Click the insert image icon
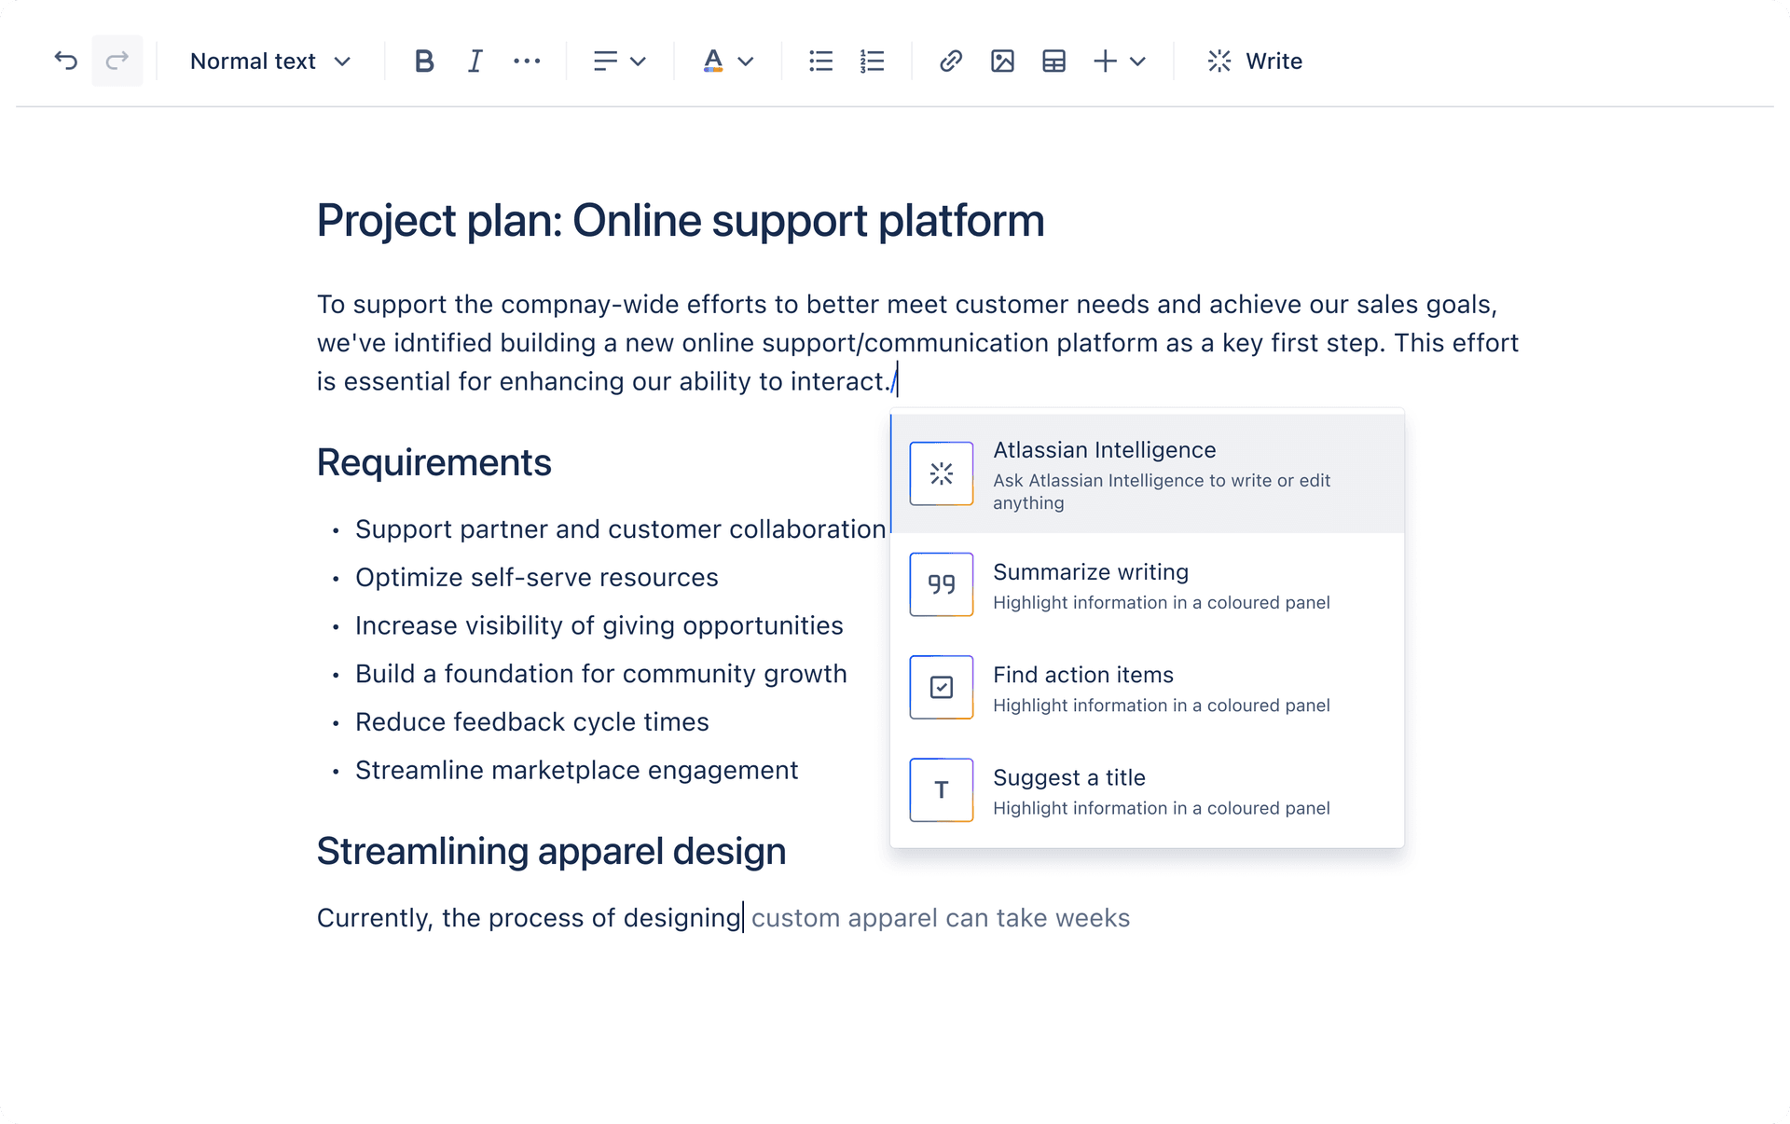Image resolution: width=1790 pixels, height=1124 pixels. 1002,62
